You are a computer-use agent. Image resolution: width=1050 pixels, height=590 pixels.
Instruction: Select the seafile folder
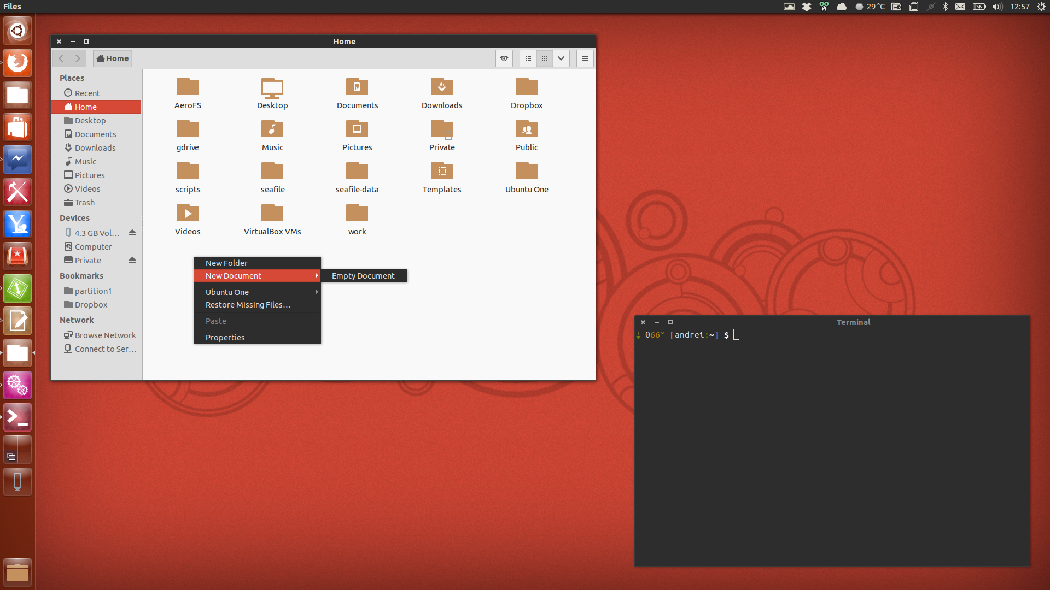coord(272,172)
